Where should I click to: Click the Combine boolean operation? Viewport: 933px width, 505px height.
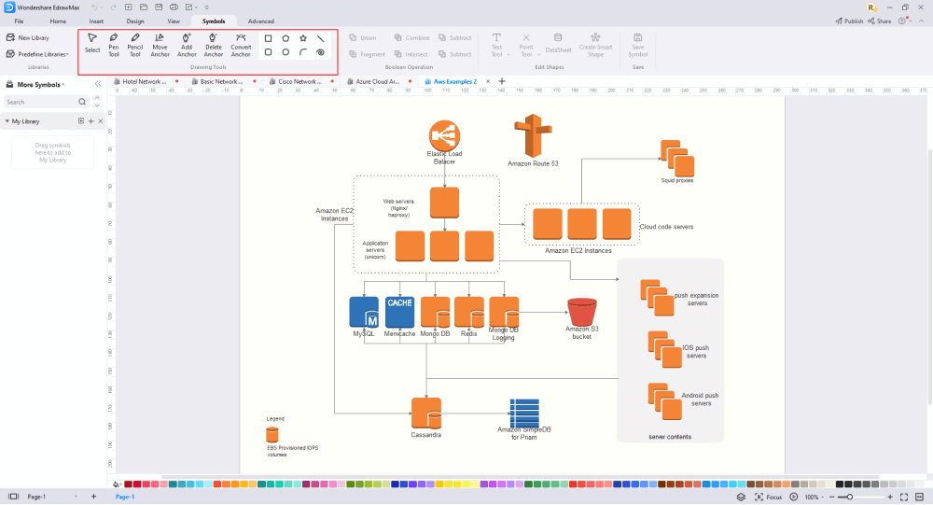point(411,37)
